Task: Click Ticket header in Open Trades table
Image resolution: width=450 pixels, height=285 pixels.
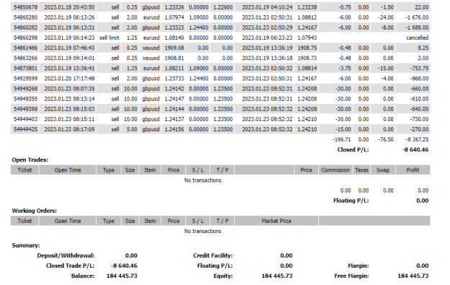Action: coord(24,170)
